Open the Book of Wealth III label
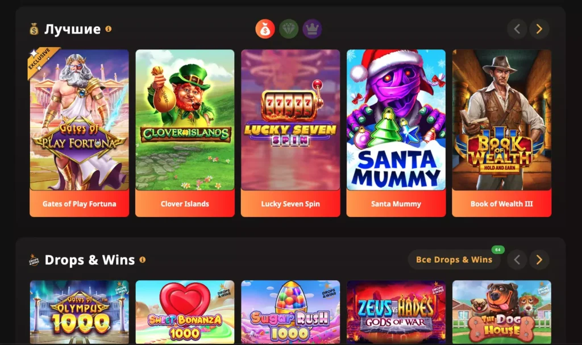 [x=502, y=203]
